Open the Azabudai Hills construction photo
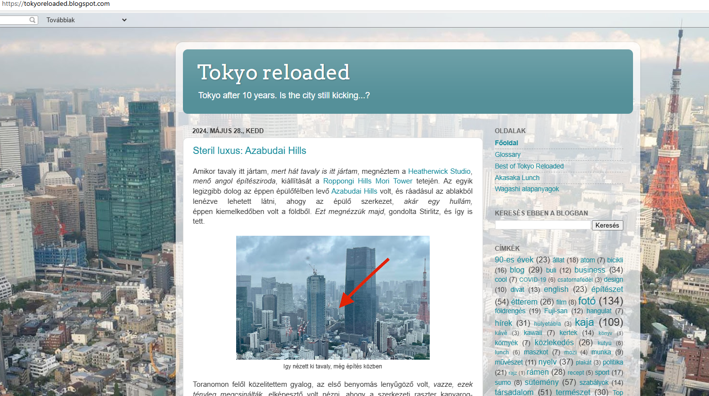Image resolution: width=709 pixels, height=396 pixels. pos(333,298)
